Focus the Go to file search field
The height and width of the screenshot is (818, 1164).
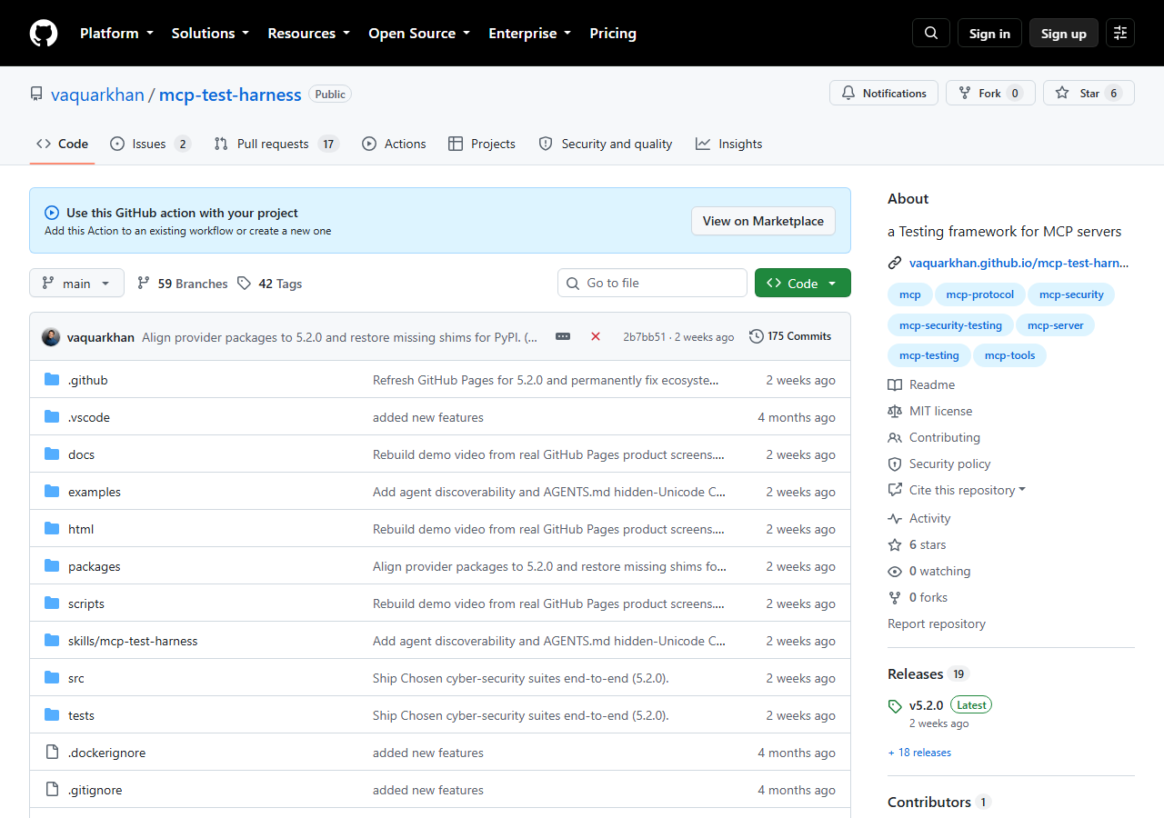click(x=652, y=284)
